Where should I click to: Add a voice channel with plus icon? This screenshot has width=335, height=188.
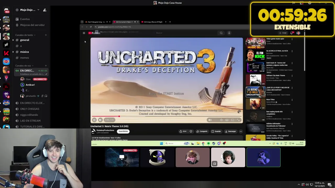coord(46,66)
